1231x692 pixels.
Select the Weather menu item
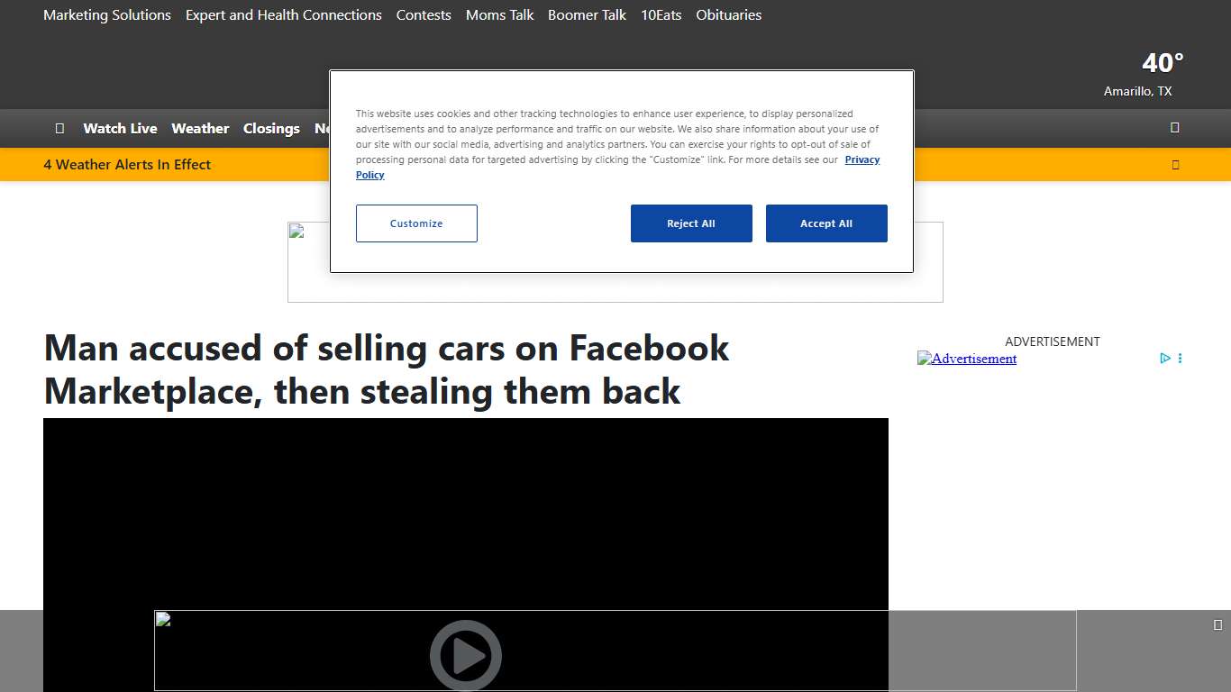[x=200, y=128]
